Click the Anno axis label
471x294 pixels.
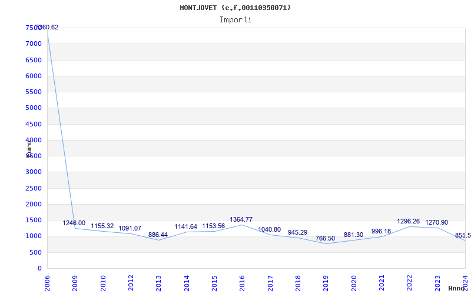[457, 288]
